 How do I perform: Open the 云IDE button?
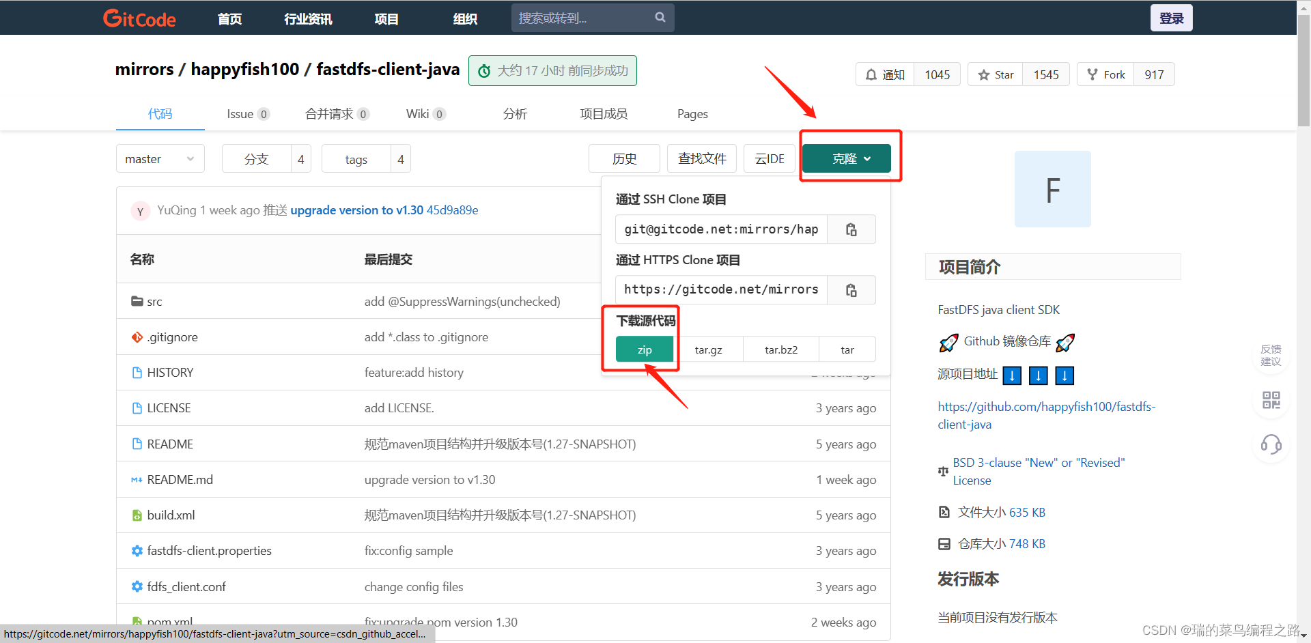pyautogui.click(x=770, y=158)
